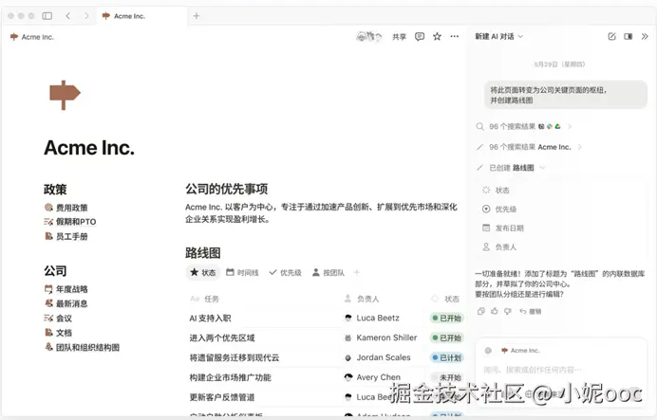Click the 路线图 database heading
The height and width of the screenshot is (420, 657).
203,253
